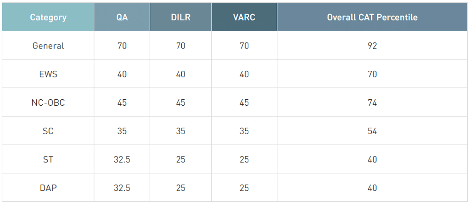Select the DAP row's overall percentile 40
The width and height of the screenshot is (470, 205).
click(372, 188)
